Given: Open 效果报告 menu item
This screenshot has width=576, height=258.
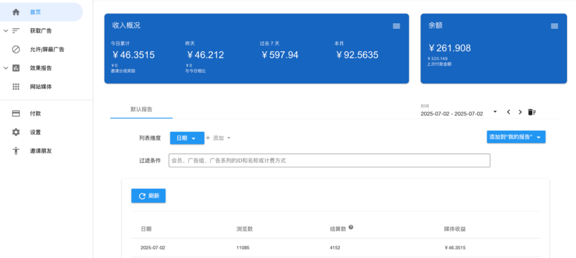Looking at the screenshot, I should tap(41, 68).
